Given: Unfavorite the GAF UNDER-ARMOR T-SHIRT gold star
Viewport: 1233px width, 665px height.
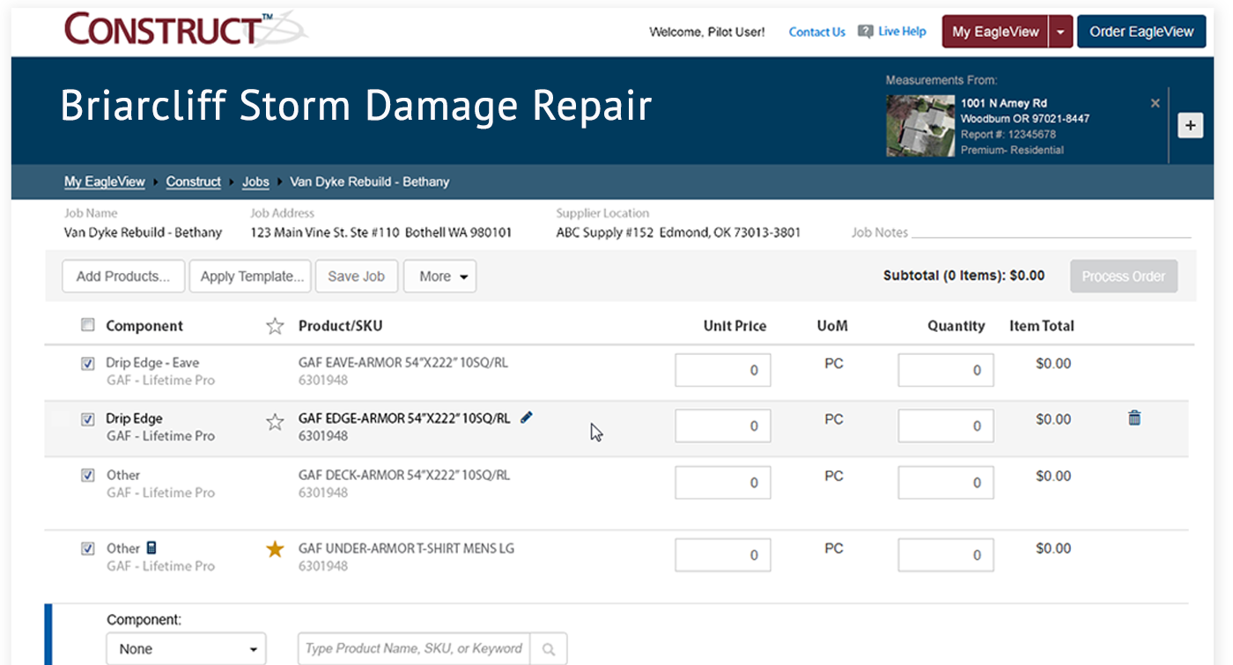Looking at the screenshot, I should pos(275,550).
